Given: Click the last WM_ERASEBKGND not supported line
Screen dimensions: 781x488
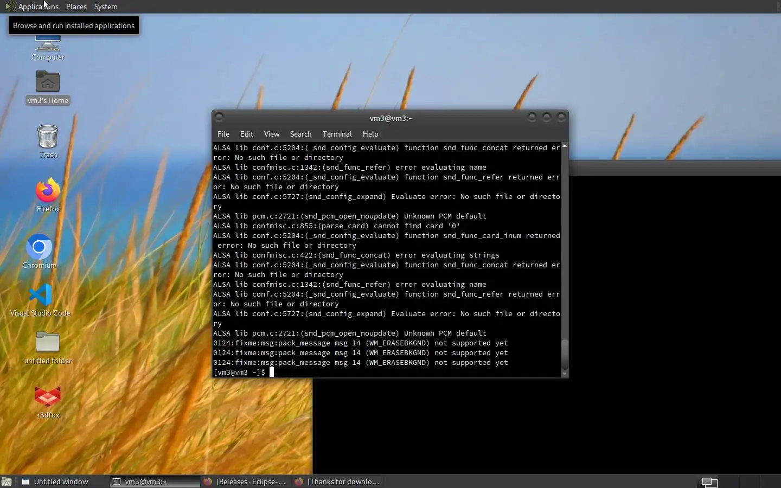Looking at the screenshot, I should point(361,363).
